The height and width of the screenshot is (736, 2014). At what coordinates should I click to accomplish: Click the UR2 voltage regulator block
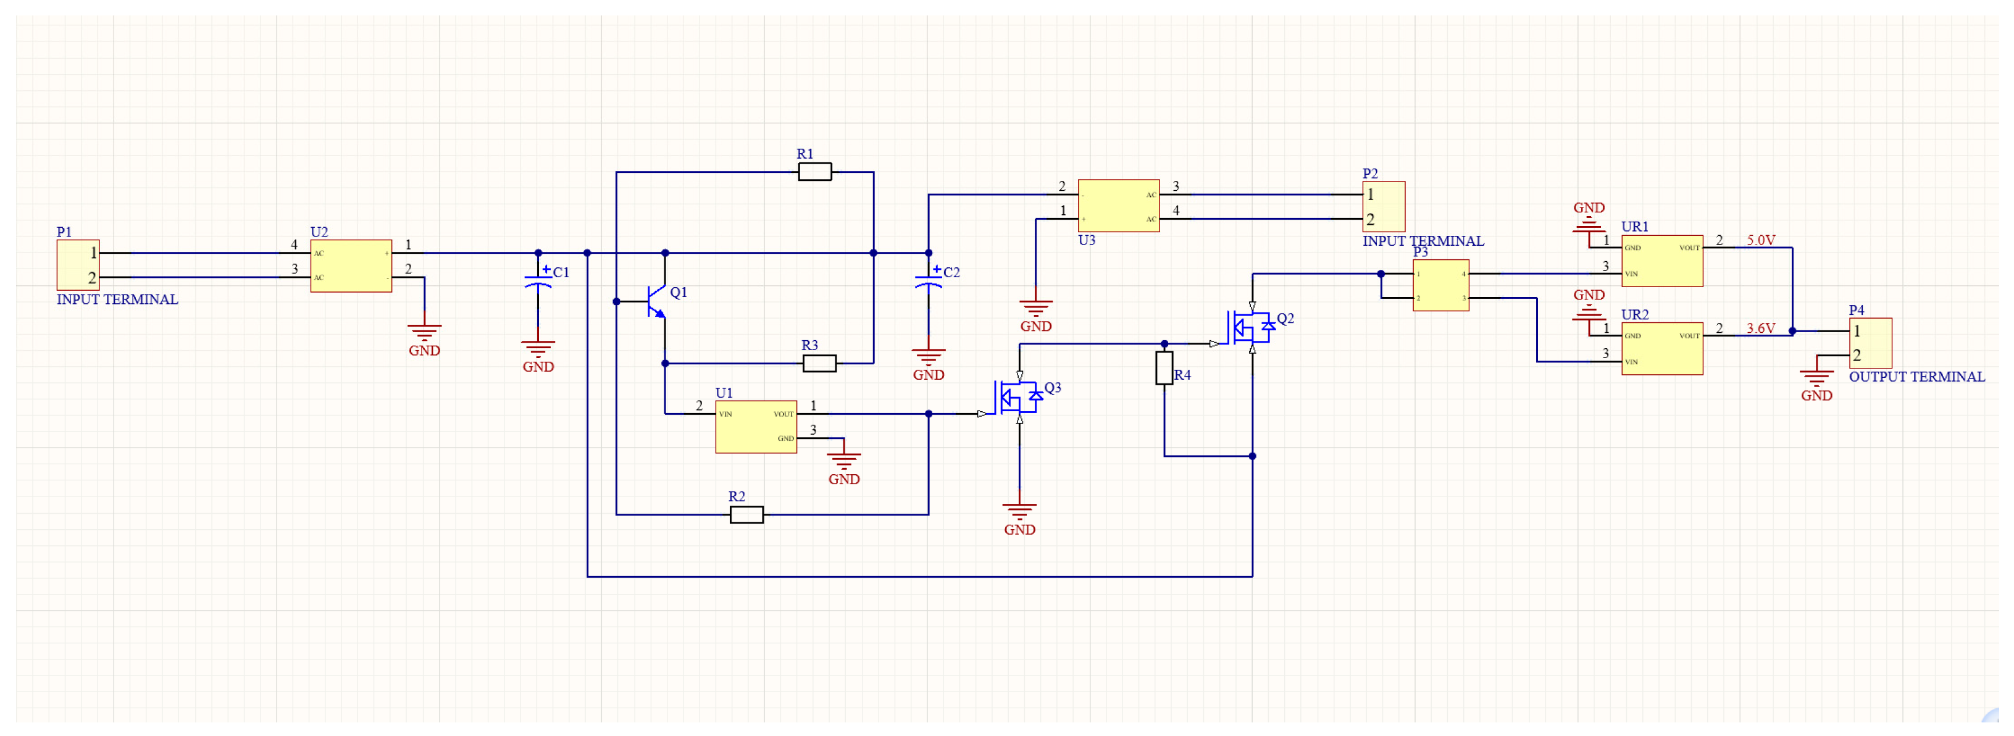(1661, 349)
